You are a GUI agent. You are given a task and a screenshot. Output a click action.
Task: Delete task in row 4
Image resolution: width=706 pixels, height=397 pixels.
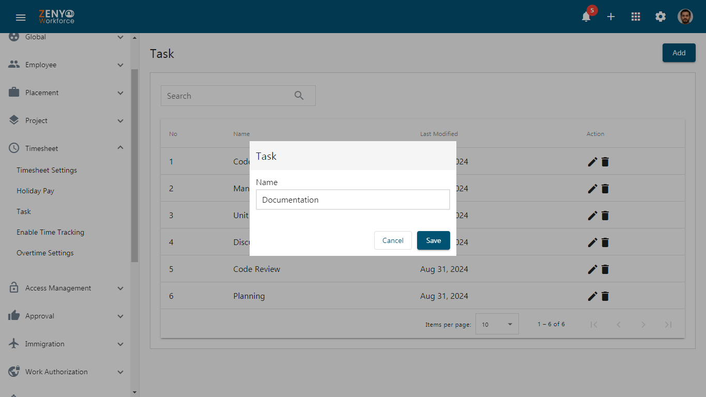click(x=605, y=242)
